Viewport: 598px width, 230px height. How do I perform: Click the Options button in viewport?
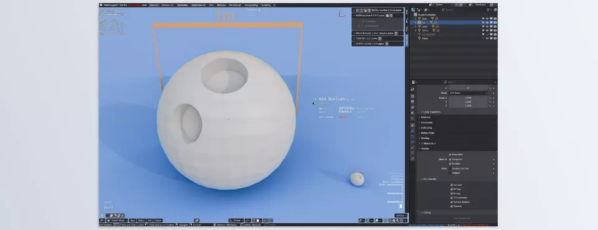401,216
